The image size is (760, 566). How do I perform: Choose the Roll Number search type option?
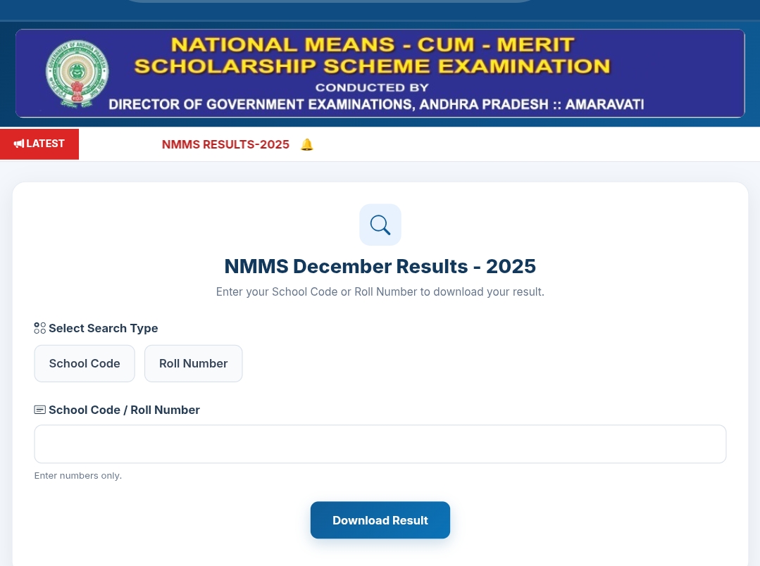194,363
